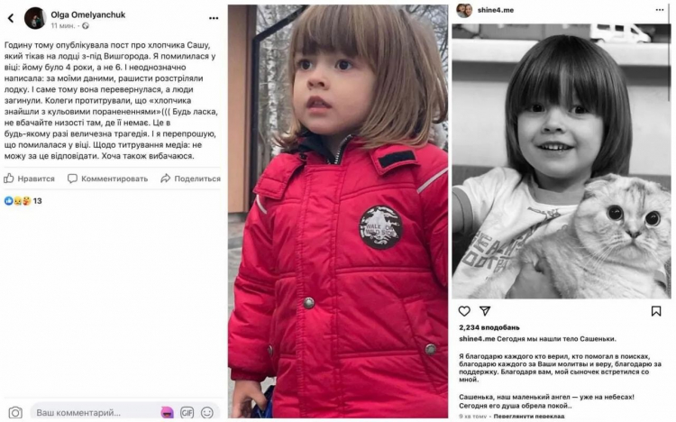Go back with the arrow icon
This screenshot has width=676, height=422.
[11, 18]
